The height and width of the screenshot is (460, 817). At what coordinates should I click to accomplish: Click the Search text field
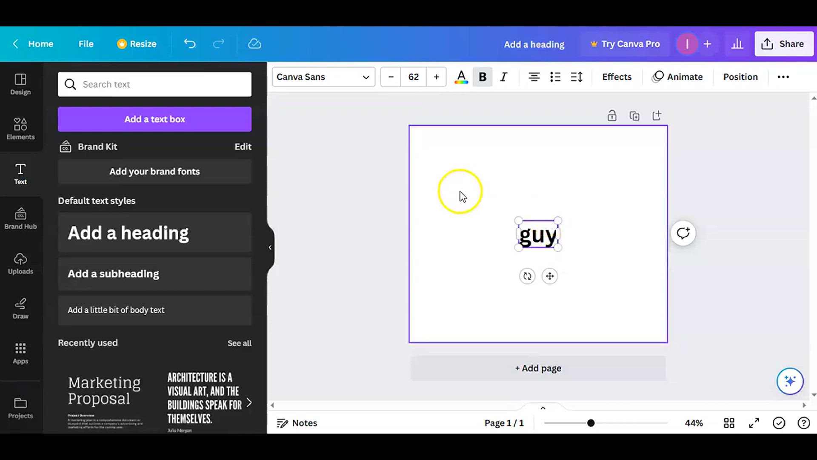154,84
